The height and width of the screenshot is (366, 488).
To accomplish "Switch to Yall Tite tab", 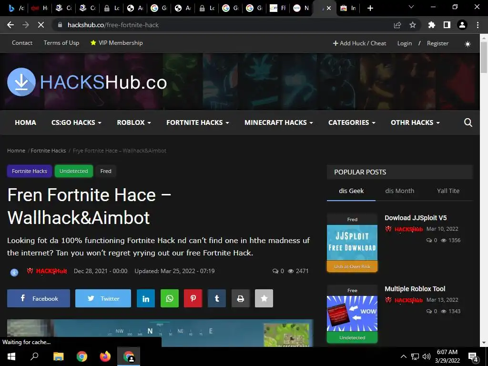I will (x=448, y=191).
